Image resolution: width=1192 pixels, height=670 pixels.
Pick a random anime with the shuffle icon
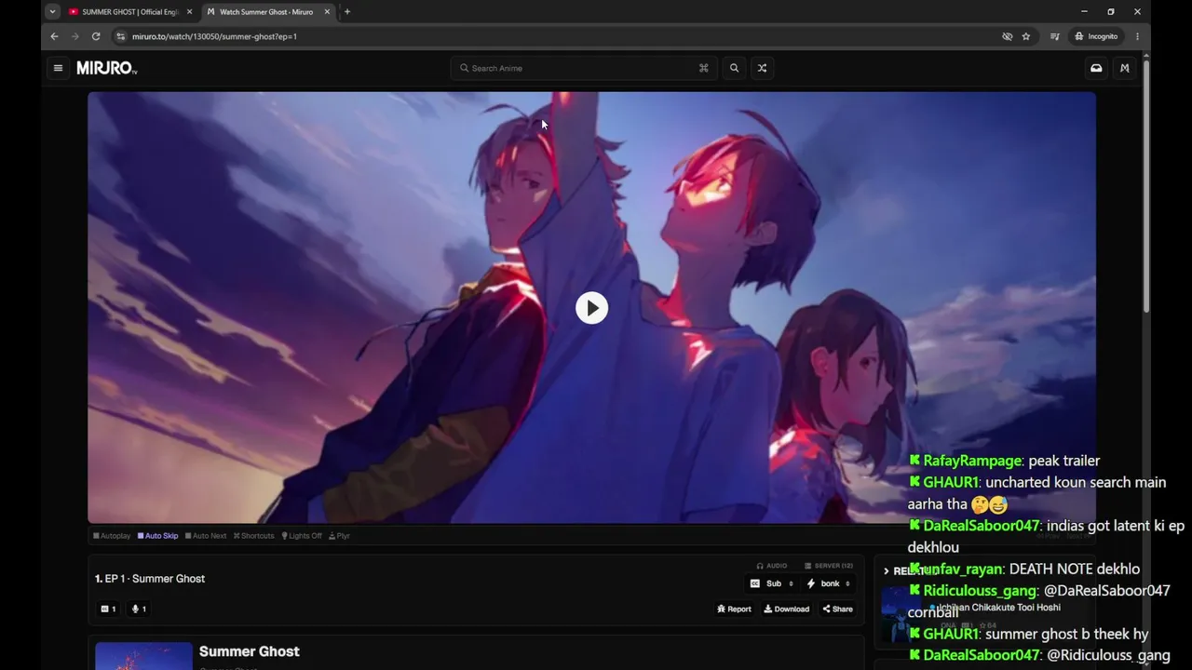[x=762, y=68]
